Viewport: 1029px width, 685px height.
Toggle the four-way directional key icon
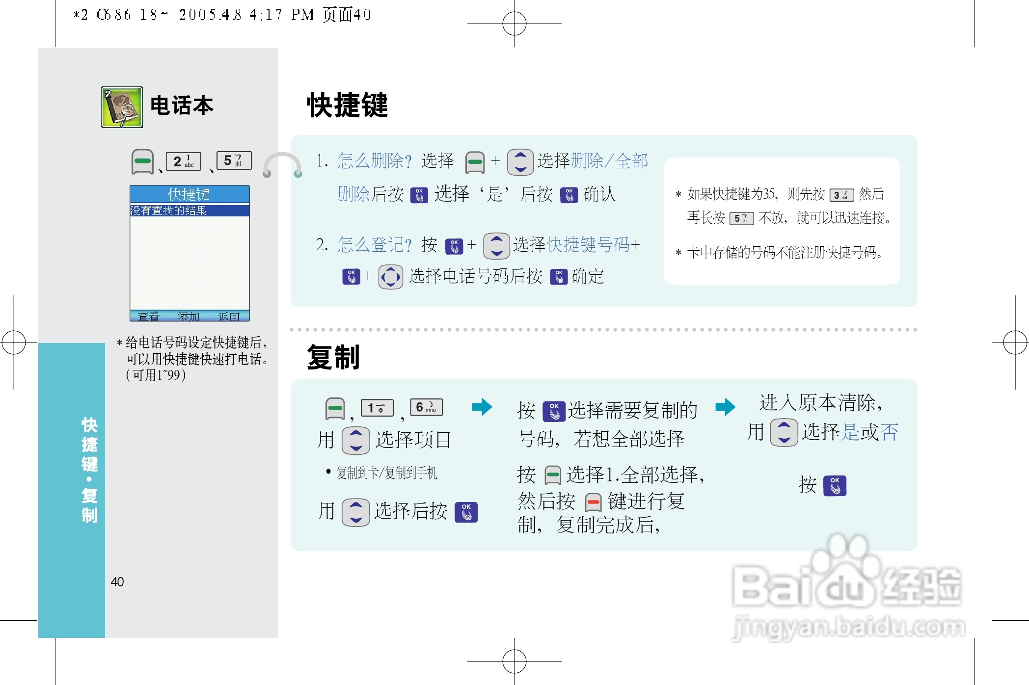390,276
